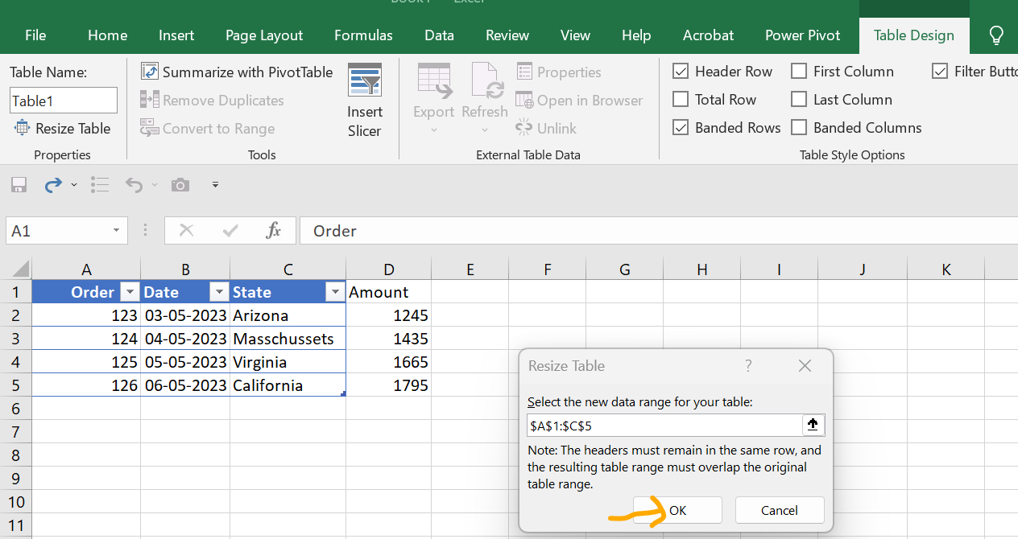Click the lightbulb Tell Me icon
This screenshot has width=1018, height=539.
(x=996, y=35)
